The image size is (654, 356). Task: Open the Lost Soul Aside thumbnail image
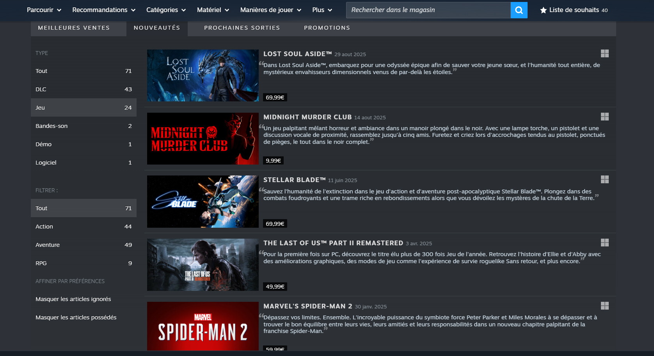pos(203,75)
